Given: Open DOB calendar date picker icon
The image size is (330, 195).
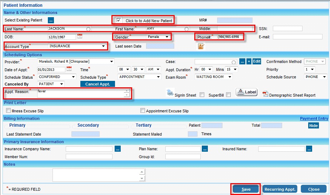Looking at the screenshot, I should pos(80,36).
